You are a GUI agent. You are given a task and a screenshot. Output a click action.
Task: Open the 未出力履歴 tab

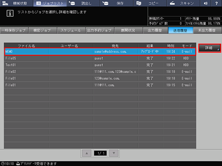click(x=207, y=30)
